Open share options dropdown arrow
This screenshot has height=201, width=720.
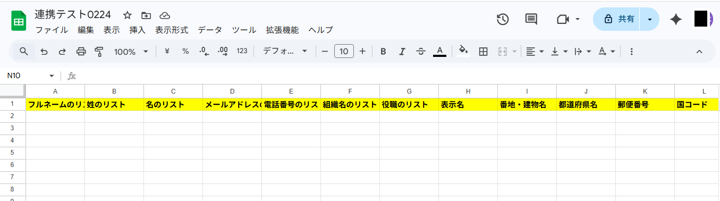coord(649,19)
